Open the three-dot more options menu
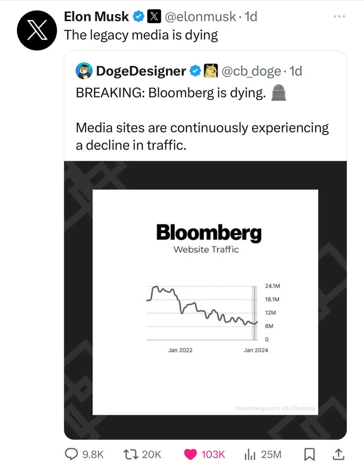This screenshot has width=364, height=467. tap(339, 16)
